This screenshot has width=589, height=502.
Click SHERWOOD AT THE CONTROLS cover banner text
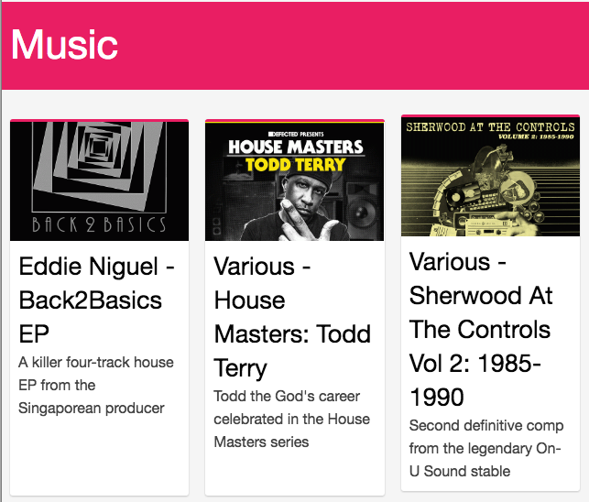(490, 127)
